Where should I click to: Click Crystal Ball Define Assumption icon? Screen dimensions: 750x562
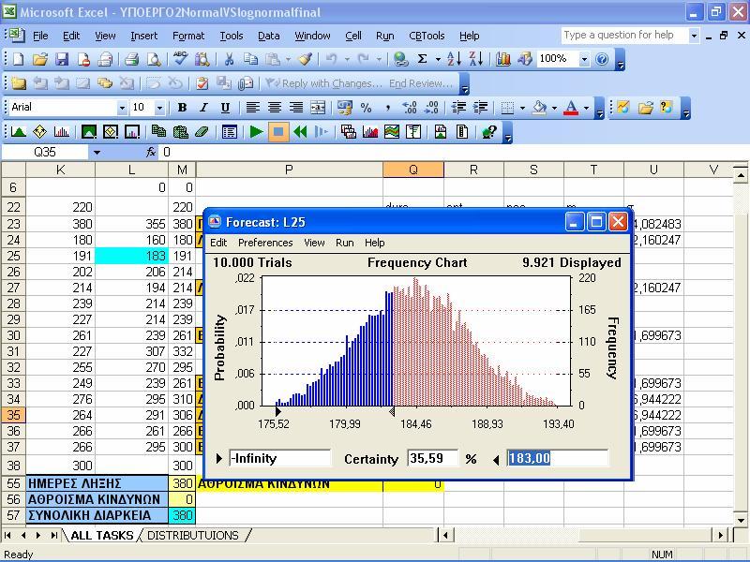click(x=18, y=131)
